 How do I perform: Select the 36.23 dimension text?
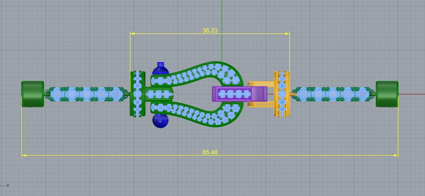[x=210, y=30]
